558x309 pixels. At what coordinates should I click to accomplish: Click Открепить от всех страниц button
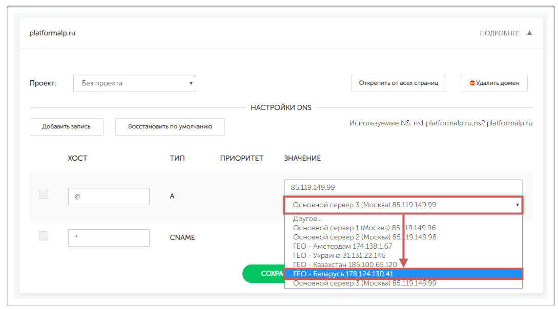(x=398, y=83)
